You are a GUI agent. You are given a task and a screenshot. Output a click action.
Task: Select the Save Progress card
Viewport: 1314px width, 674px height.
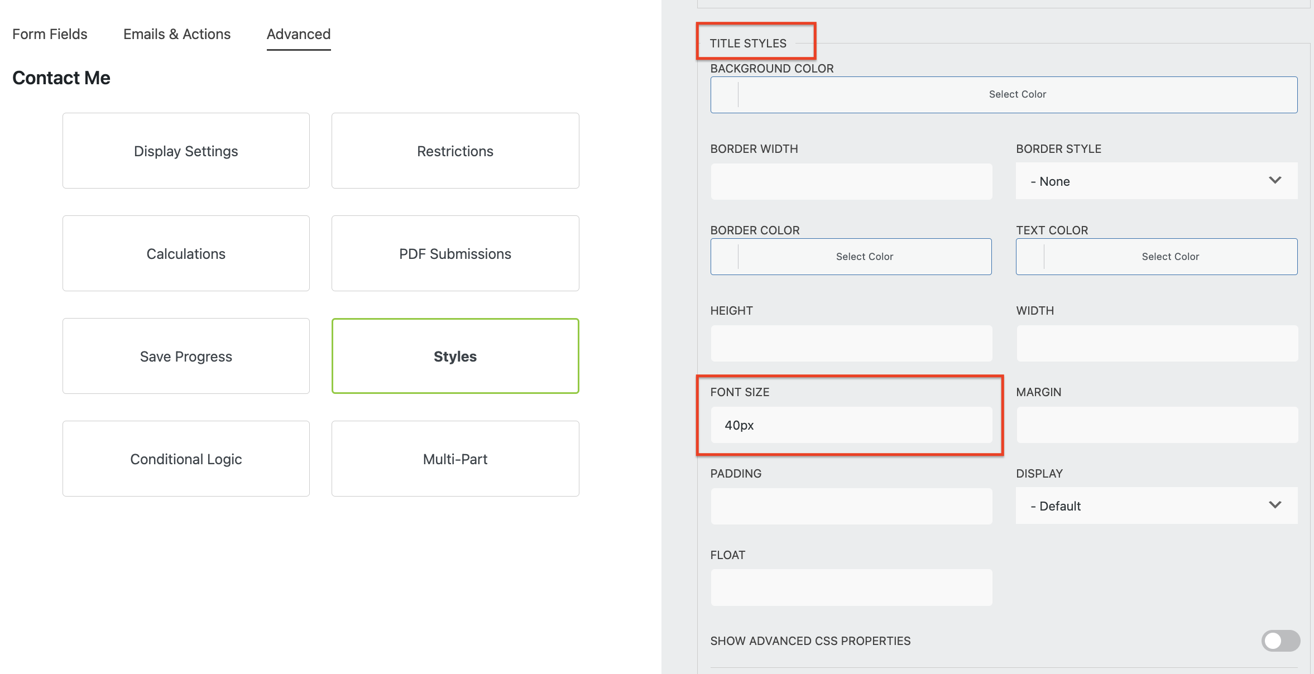[x=186, y=357]
